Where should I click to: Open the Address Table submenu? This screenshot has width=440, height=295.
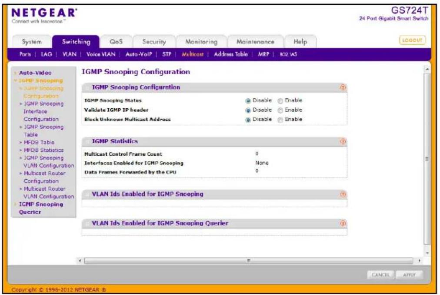231,54
